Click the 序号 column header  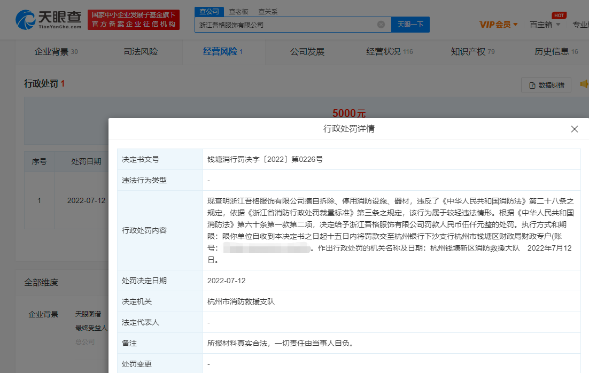coord(39,161)
